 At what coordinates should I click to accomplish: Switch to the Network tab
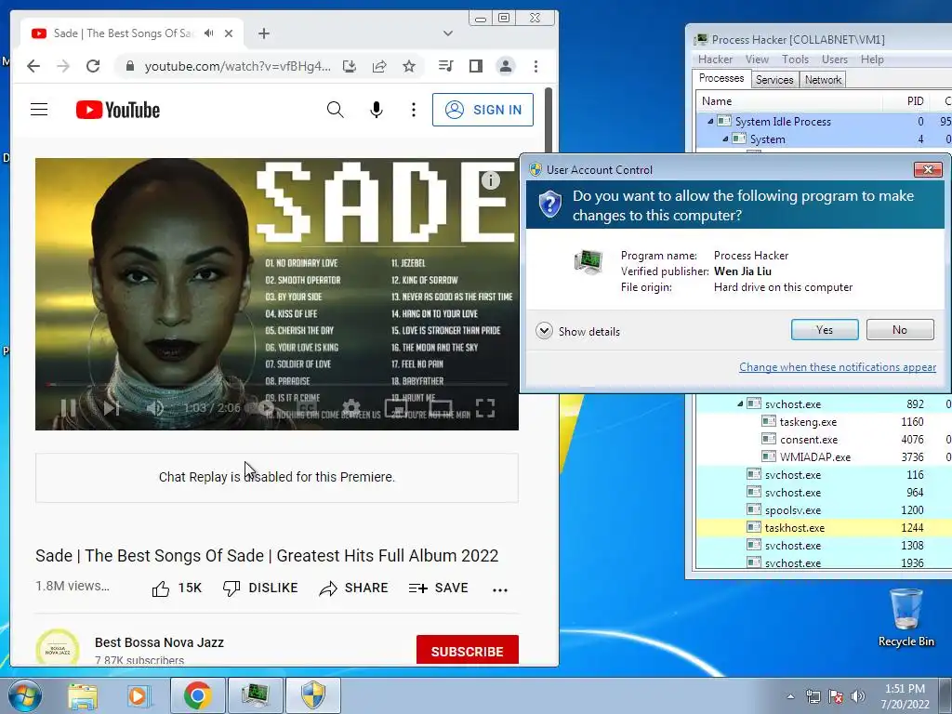click(824, 80)
